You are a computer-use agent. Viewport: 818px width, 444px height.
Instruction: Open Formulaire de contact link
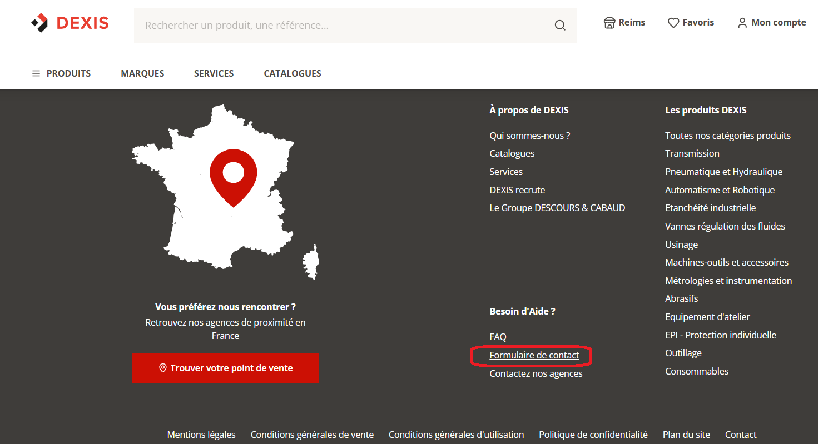534,355
